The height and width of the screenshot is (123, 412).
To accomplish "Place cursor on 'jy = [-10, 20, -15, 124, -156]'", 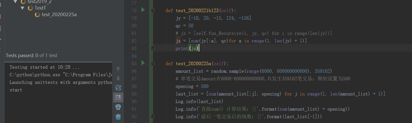I will pyautogui.click(x=213, y=18).
